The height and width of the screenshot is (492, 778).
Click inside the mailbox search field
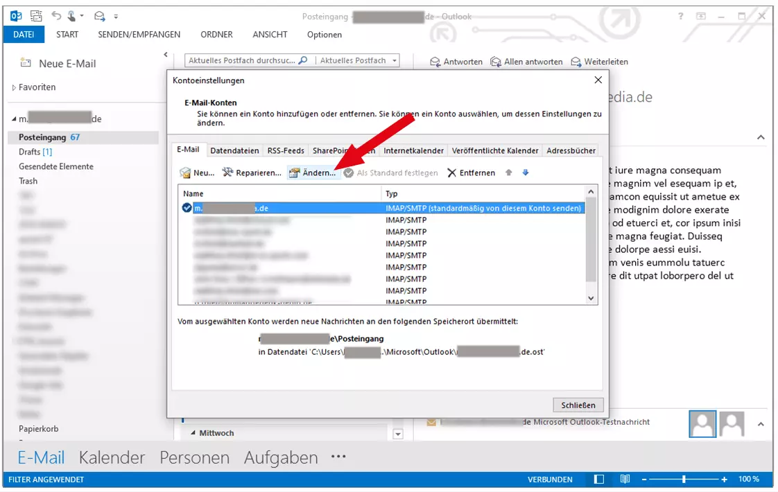236,60
